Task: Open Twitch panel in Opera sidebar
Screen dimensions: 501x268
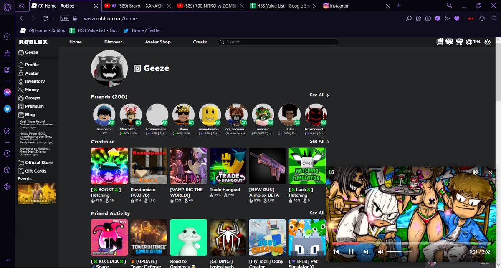Action: 7,70
